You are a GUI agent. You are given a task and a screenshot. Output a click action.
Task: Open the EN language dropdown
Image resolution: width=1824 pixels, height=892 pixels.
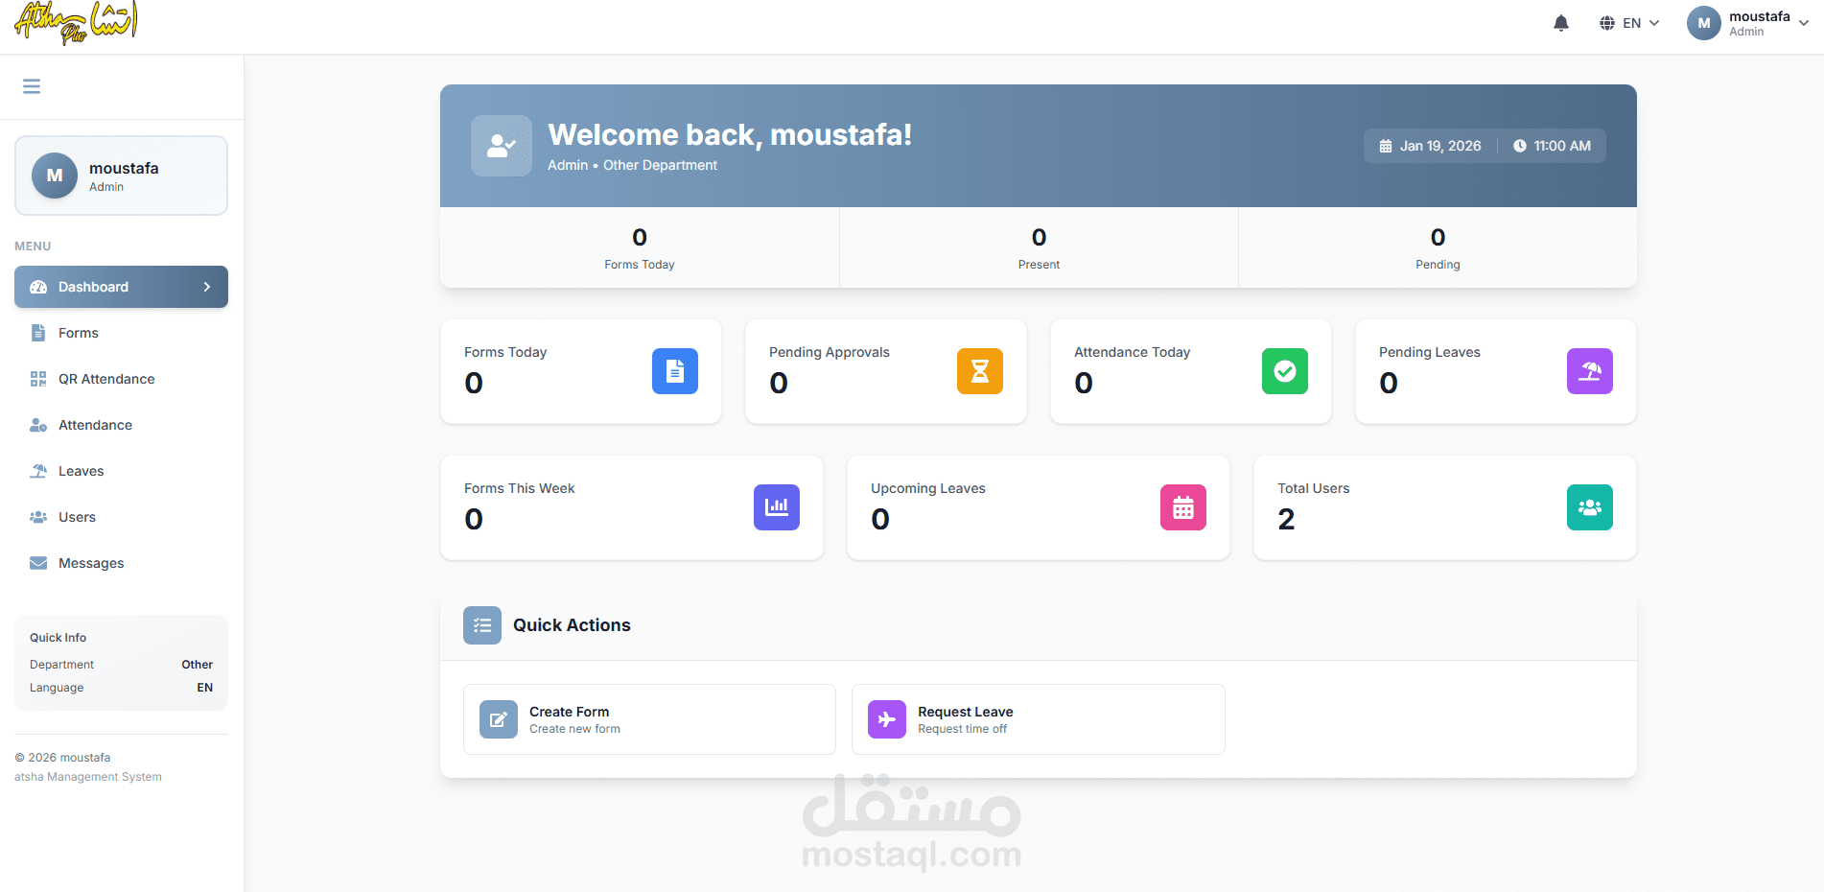tap(1630, 23)
